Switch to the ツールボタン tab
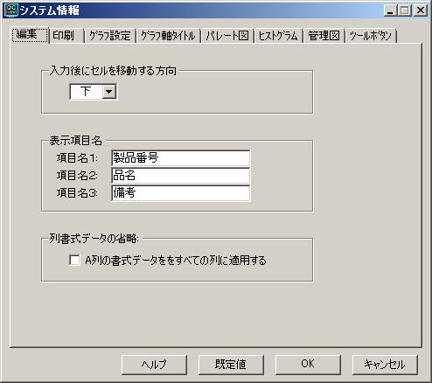The image size is (432, 383). pyautogui.click(x=371, y=36)
